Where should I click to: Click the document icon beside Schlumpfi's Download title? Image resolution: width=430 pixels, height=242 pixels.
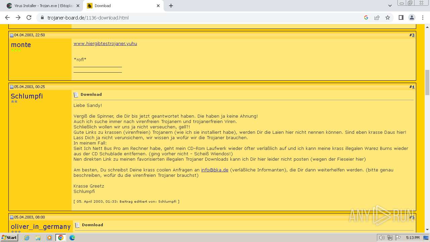coord(76,95)
